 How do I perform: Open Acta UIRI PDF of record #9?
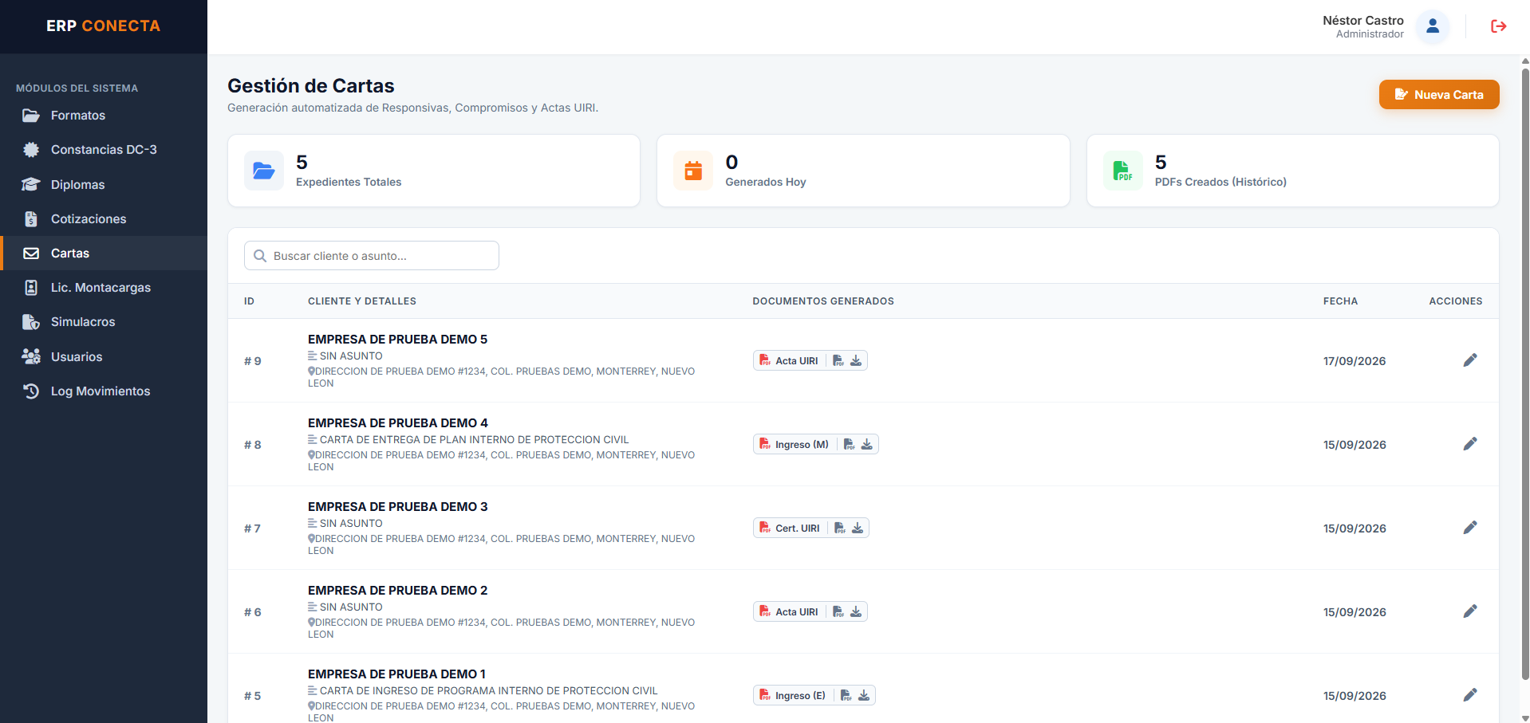pos(789,360)
